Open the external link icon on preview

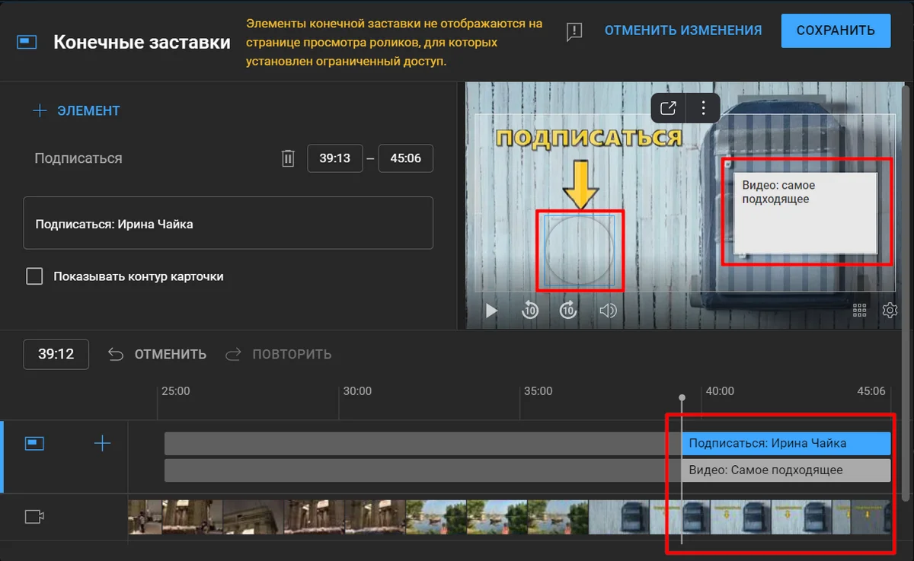pos(668,108)
